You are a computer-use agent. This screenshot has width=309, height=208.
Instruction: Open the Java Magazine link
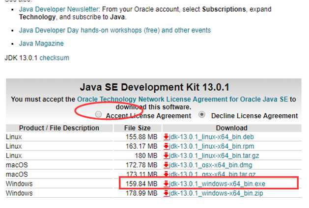[41, 44]
